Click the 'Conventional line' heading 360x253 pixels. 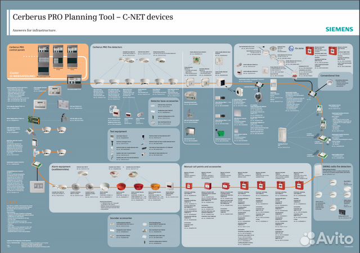tap(330, 75)
